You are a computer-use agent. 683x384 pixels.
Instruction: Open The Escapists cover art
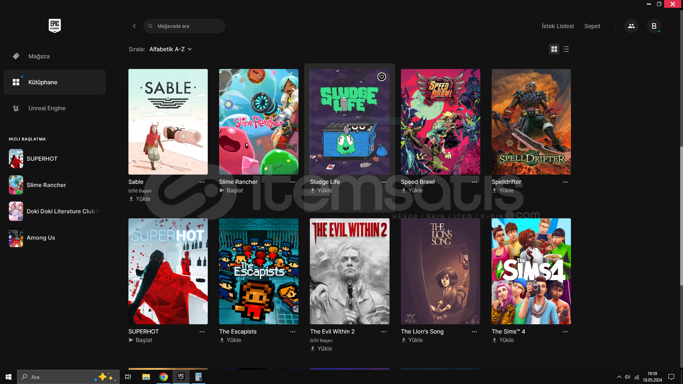tap(259, 271)
